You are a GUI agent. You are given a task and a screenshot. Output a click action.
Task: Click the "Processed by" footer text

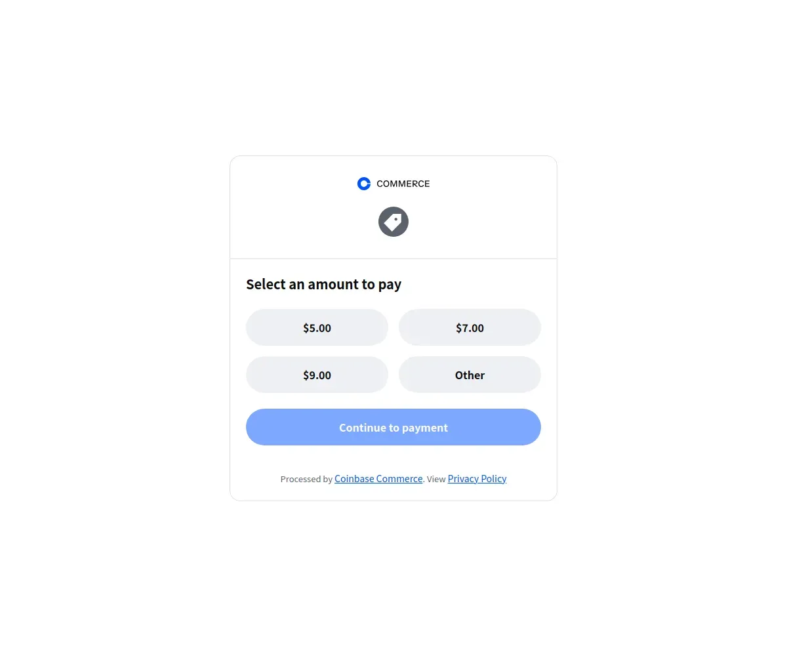coord(306,479)
